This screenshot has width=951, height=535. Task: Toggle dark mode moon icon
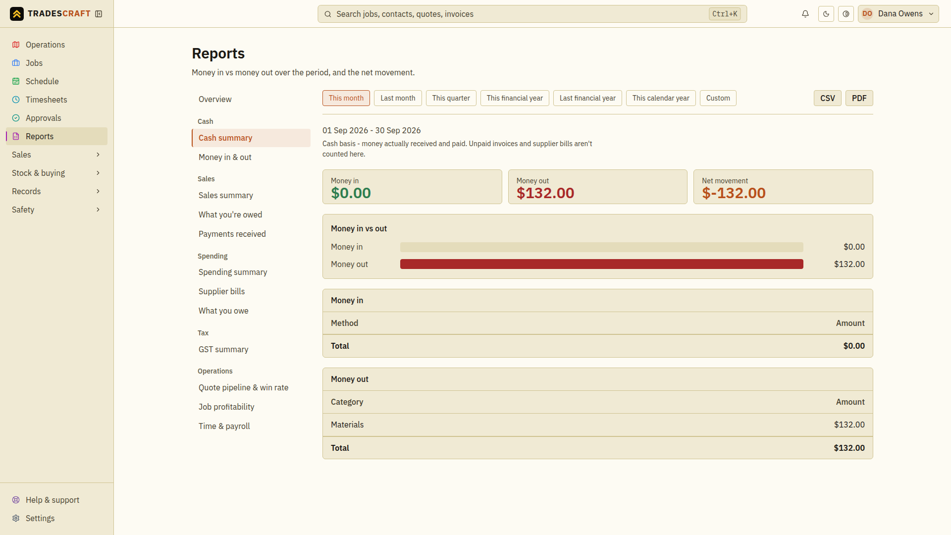click(826, 14)
